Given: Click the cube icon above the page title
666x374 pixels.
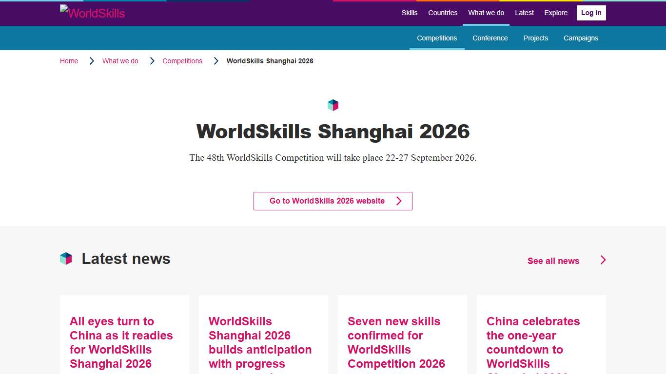Looking at the screenshot, I should (x=333, y=105).
